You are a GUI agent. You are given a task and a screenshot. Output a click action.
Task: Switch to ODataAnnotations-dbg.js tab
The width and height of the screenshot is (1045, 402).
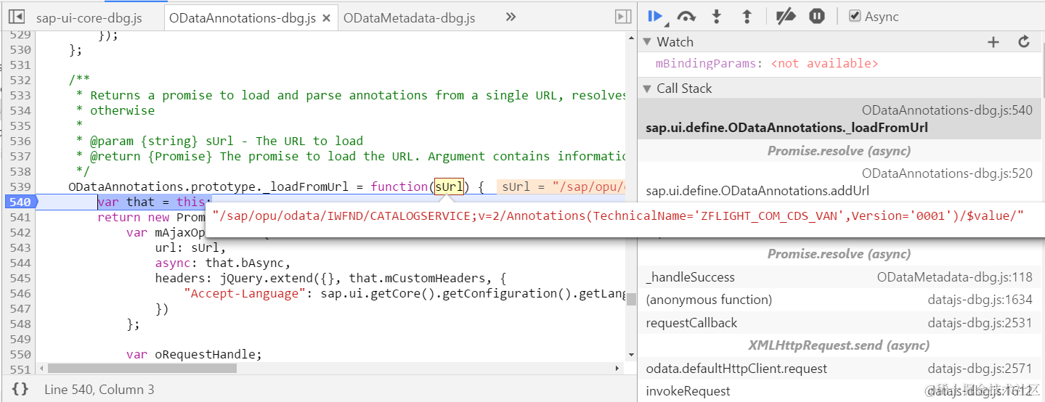242,17
